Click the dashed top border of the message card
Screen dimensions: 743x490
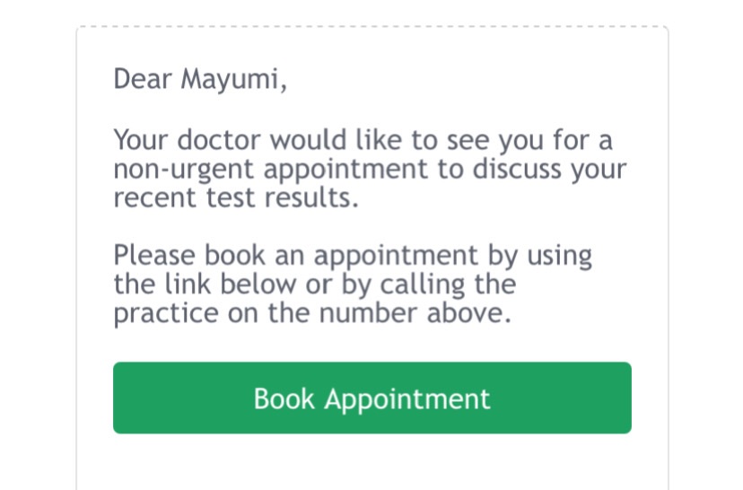coord(371,27)
